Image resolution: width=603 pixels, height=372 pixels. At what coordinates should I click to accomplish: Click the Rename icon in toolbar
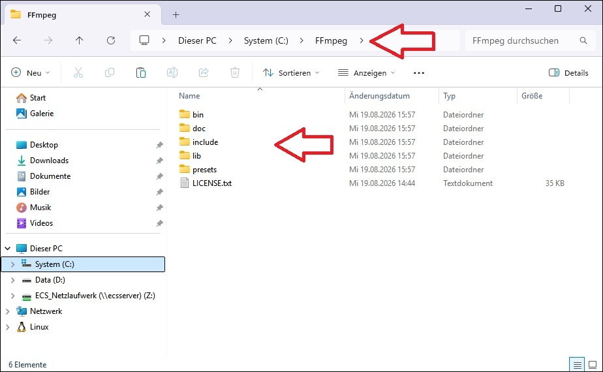pyautogui.click(x=172, y=72)
